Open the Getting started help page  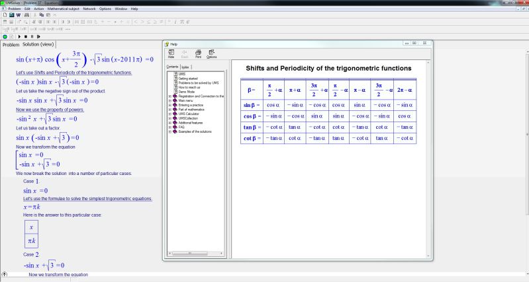coord(188,79)
